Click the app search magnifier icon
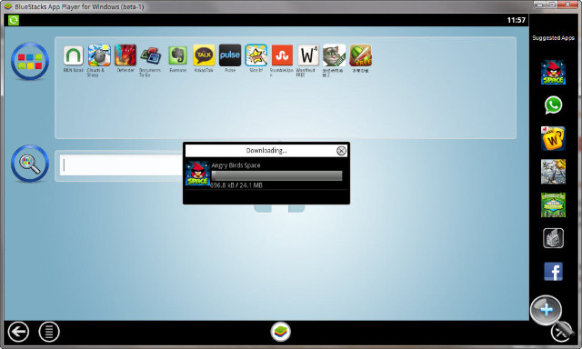The width and height of the screenshot is (582, 349). click(30, 164)
